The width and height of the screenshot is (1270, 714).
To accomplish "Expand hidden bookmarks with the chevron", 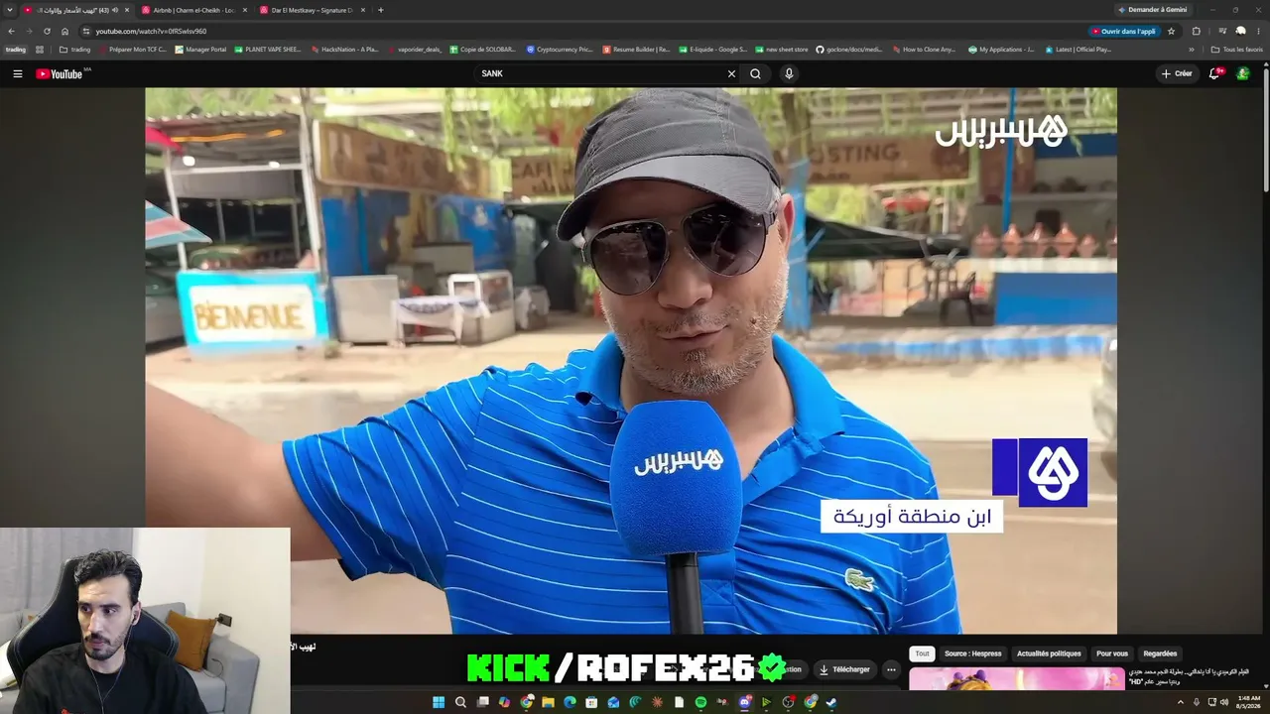I will tap(1192, 49).
